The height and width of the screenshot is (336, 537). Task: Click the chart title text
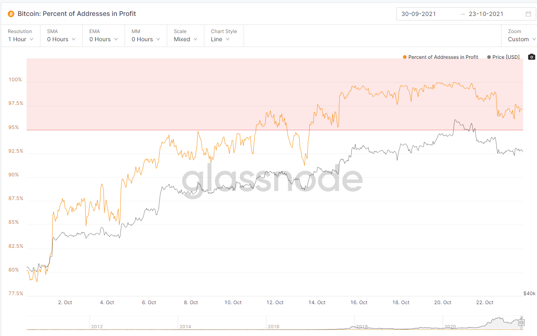(77, 14)
